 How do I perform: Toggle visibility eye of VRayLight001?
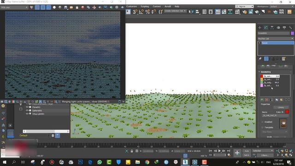(x=27, y=114)
